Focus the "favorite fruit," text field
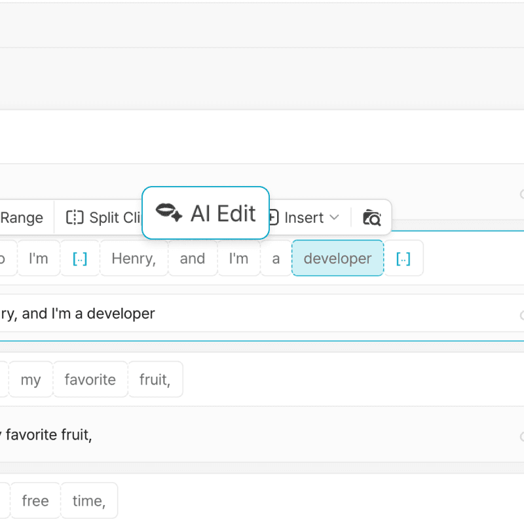Viewport: 524px width, 524px height. point(262,434)
